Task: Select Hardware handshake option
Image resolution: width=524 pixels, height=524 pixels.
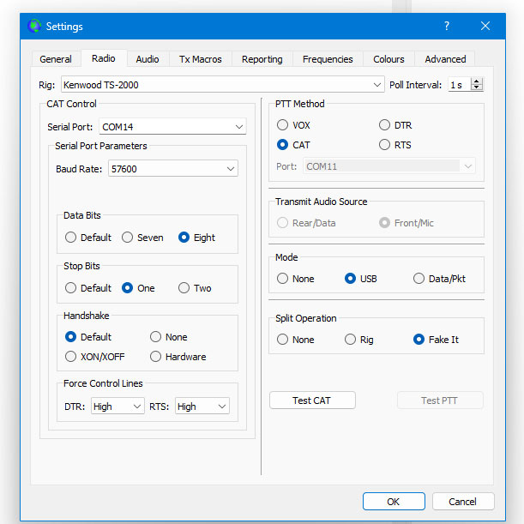Action: click(156, 357)
